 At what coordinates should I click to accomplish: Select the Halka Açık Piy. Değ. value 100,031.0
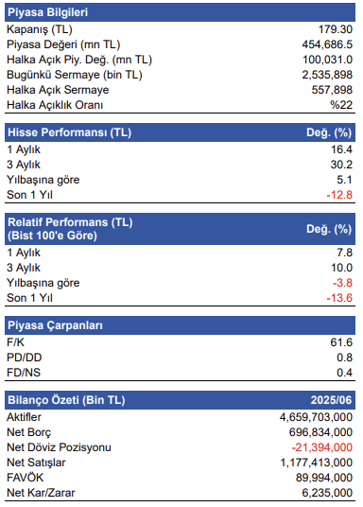coord(327,60)
